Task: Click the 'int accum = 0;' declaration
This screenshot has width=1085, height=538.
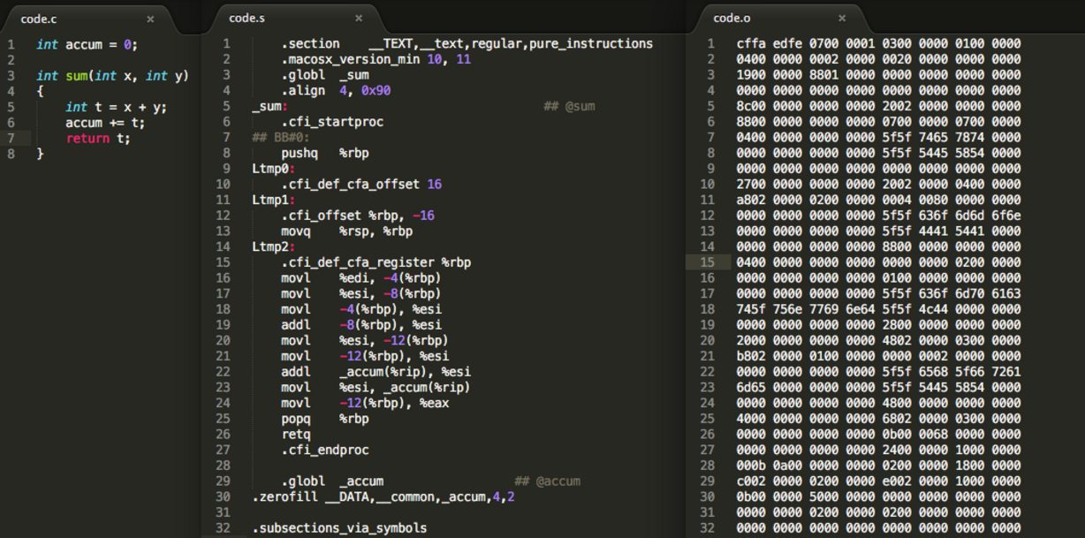Action: click(87, 44)
